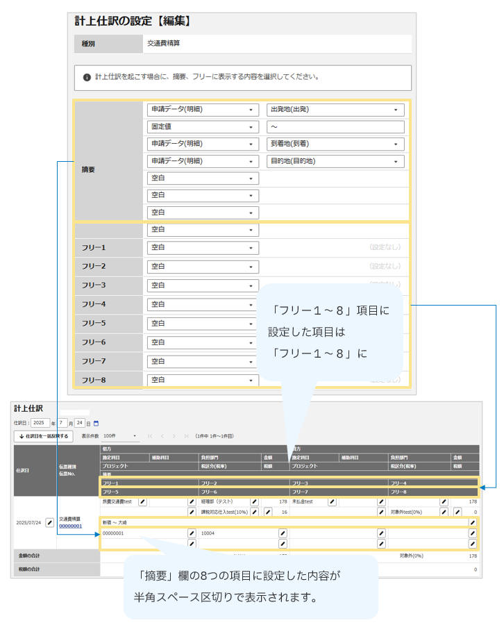
Task: Open the 表示件数 100件 dropdown
Action: pos(120,436)
